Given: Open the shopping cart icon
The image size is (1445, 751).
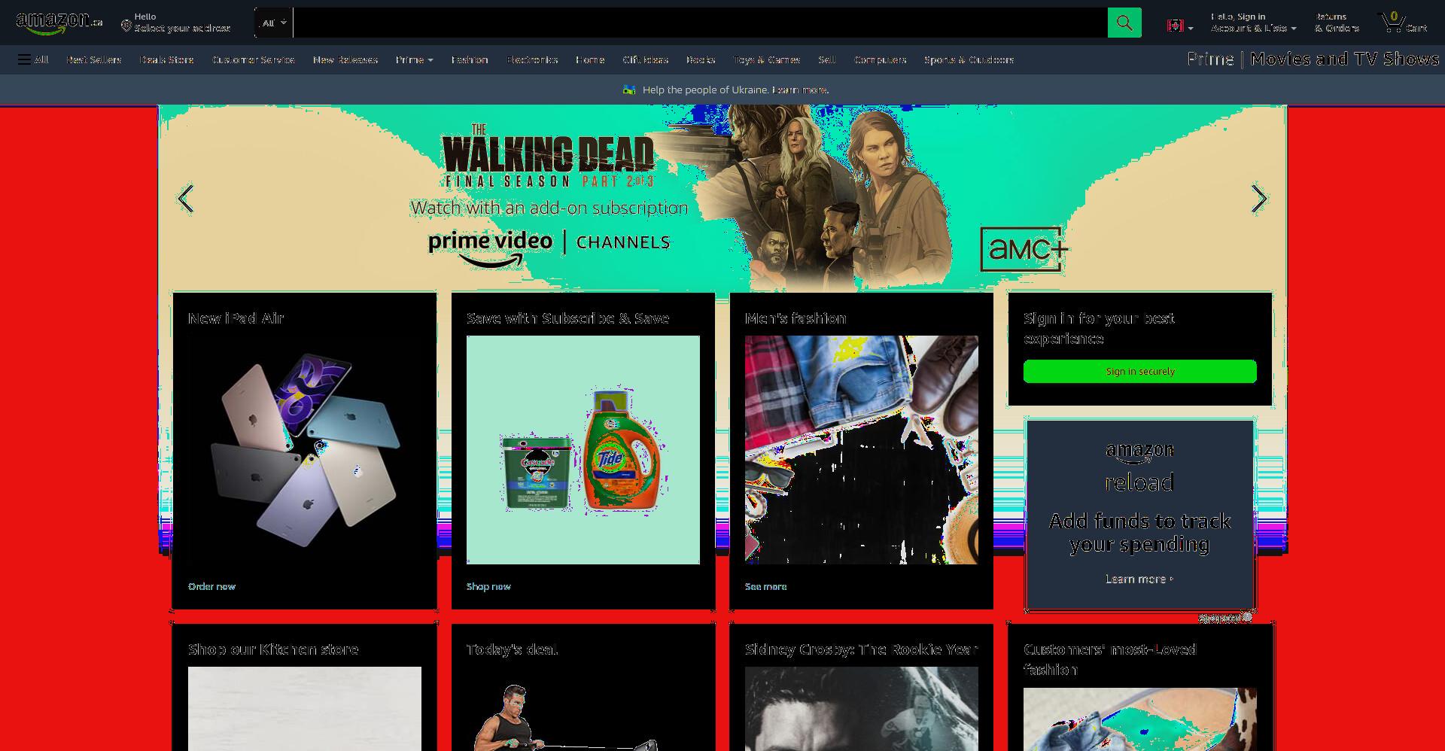Looking at the screenshot, I should [x=1403, y=23].
